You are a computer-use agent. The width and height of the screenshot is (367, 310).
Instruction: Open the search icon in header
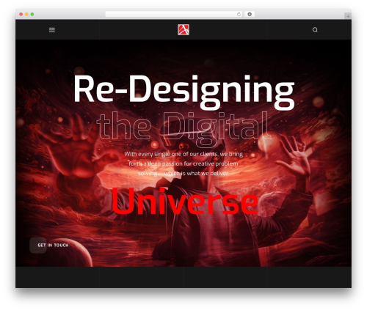pos(315,29)
